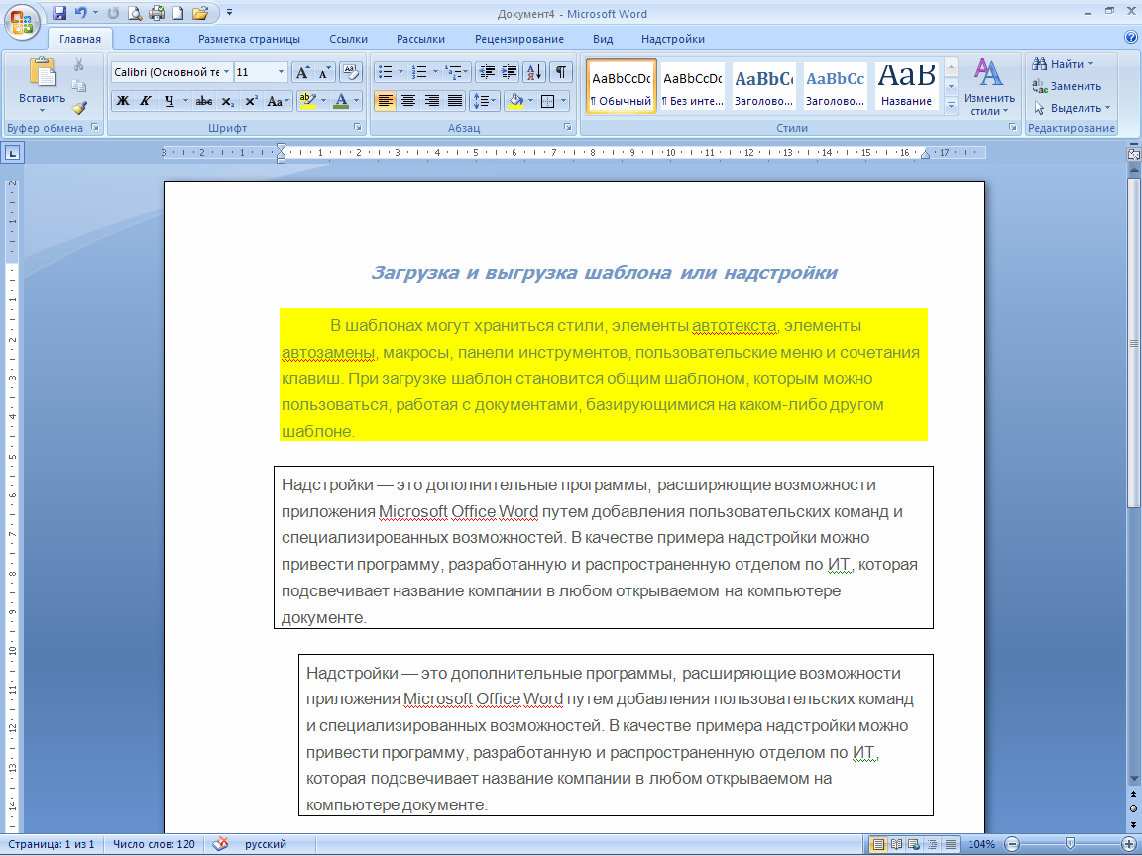Viewport: 1142px width, 856px height.
Task: Activate the Format Painter brush
Action: pyautogui.click(x=78, y=108)
